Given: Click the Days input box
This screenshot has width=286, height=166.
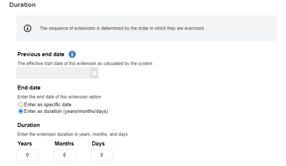Looking at the screenshot, I should pos(102,155).
